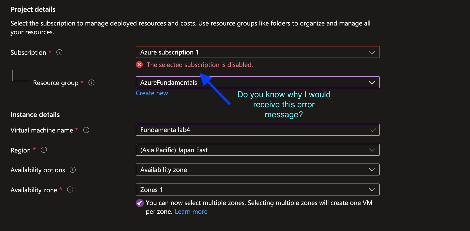The image size is (470, 231).
Task: Open the Virtual machine name info icon
Action: (86, 130)
